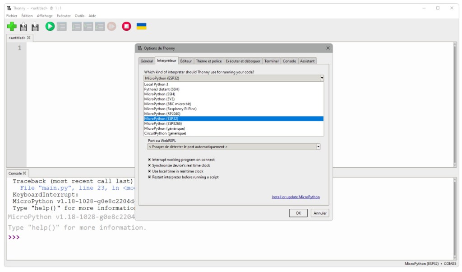Open a file using the load icon
This screenshot has width=462, height=272.
(x=24, y=26)
